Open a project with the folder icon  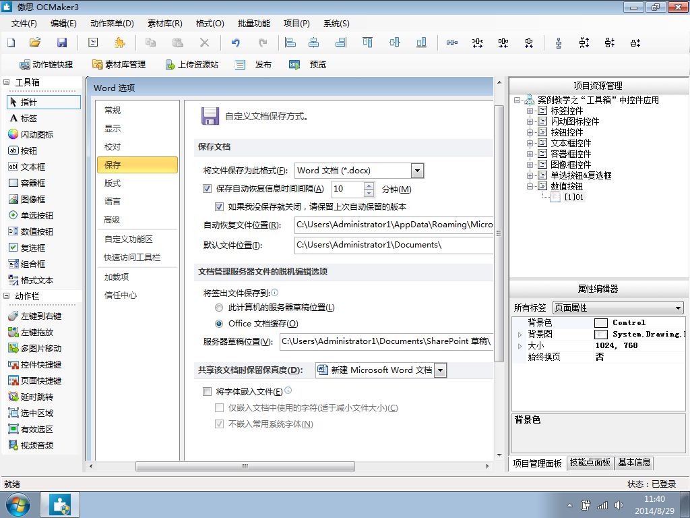pos(35,42)
